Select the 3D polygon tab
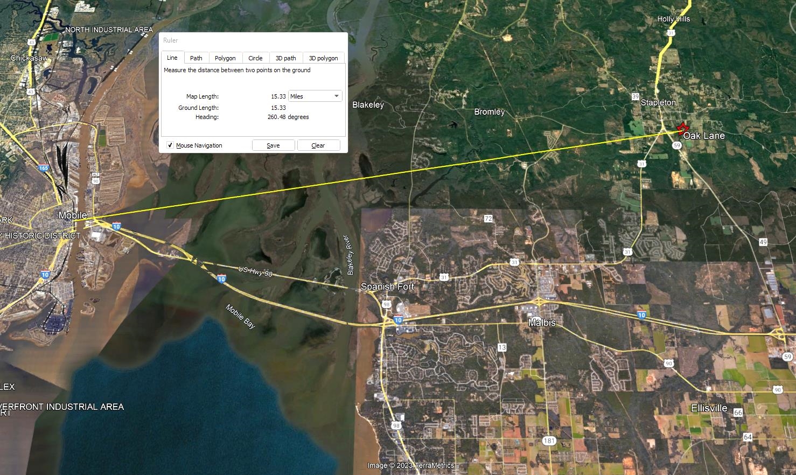This screenshot has height=475, width=796. point(324,58)
